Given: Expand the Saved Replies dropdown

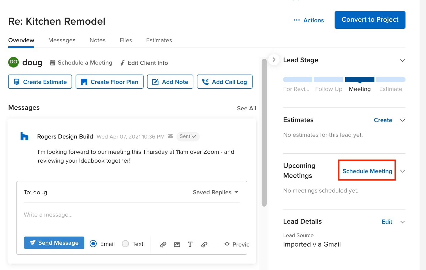Looking at the screenshot, I should click(x=216, y=192).
